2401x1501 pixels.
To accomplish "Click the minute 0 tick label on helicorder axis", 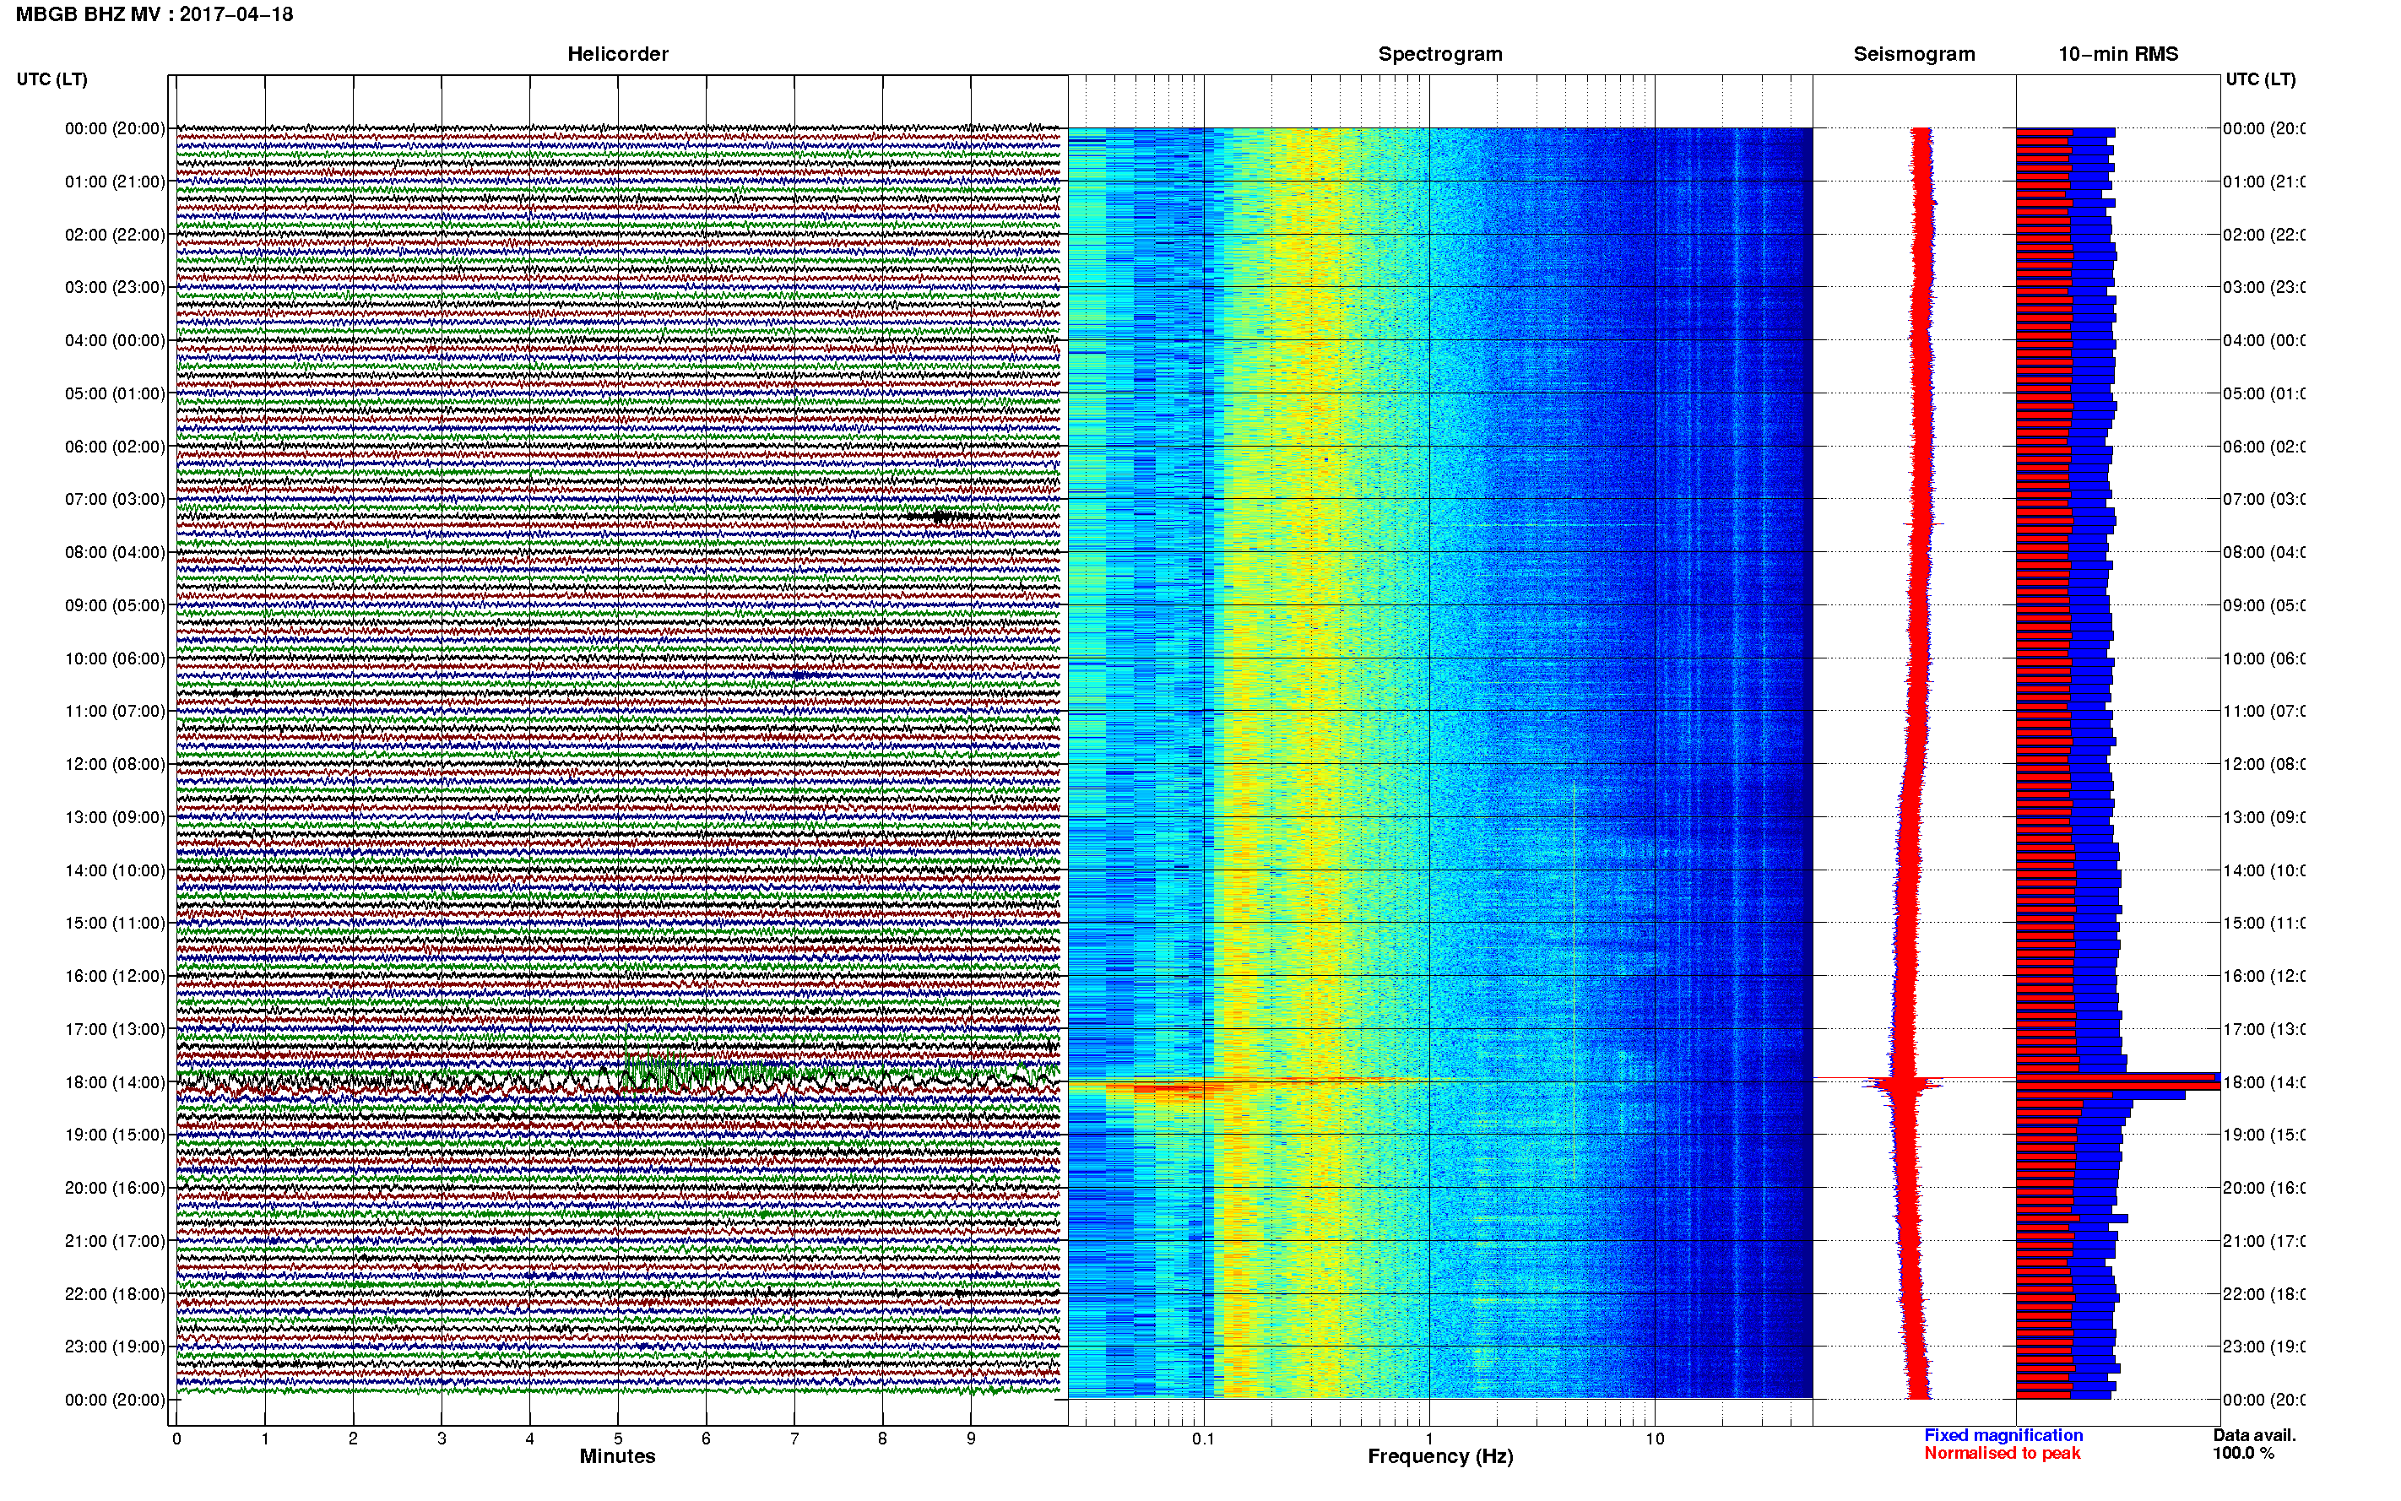I will point(176,1439).
